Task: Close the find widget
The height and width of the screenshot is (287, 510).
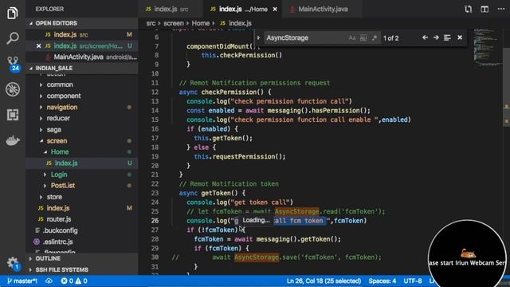Action: pyautogui.click(x=460, y=37)
